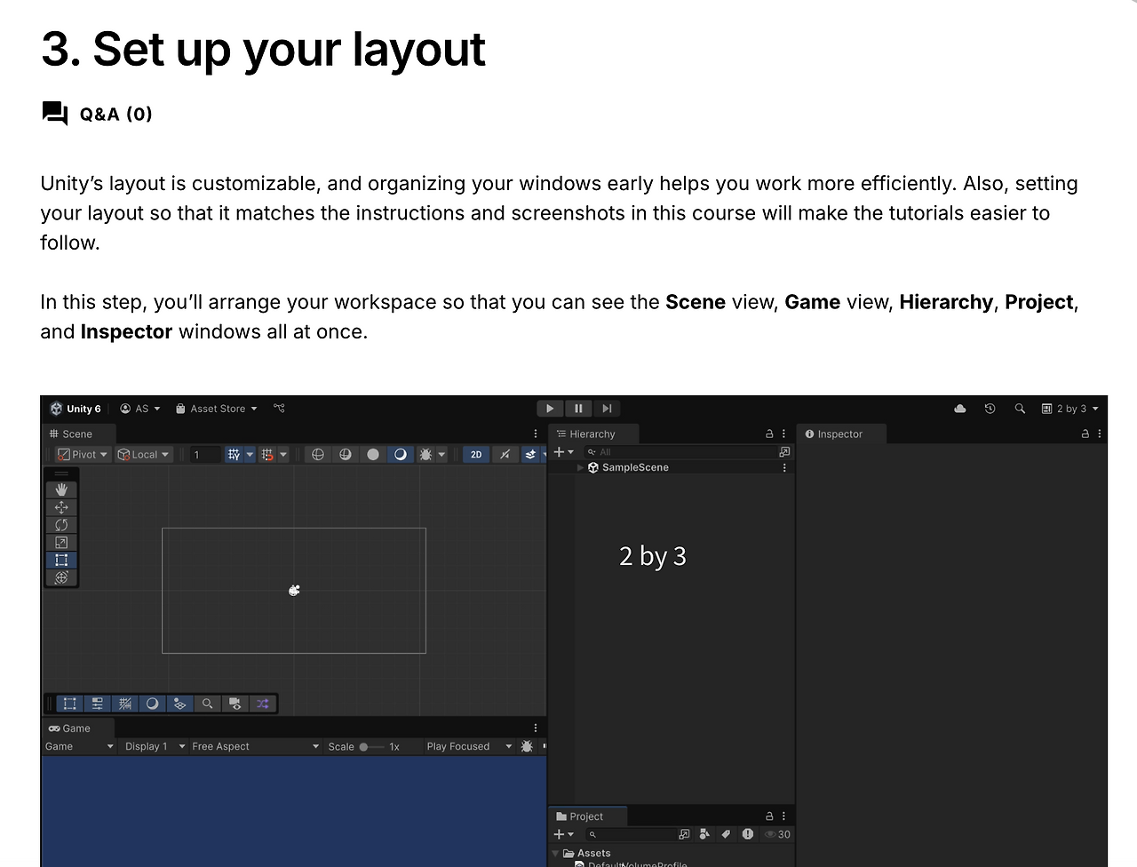1137x867 pixels.
Task: Select the shaded draw mode icon
Action: click(x=401, y=454)
